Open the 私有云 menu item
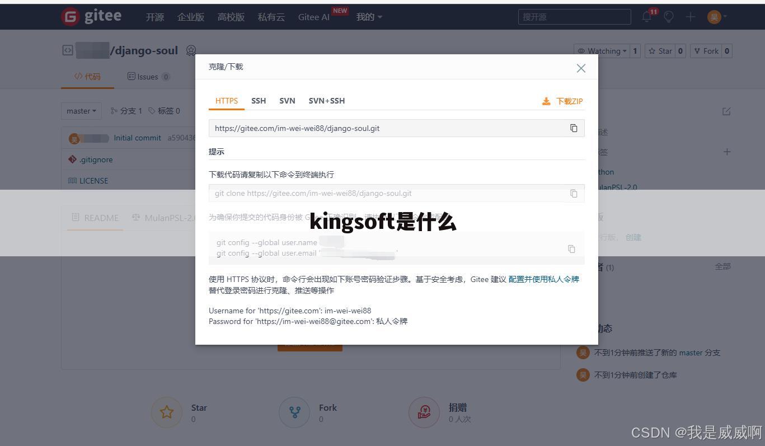Screen dimensions: 765x446 [x=271, y=17]
